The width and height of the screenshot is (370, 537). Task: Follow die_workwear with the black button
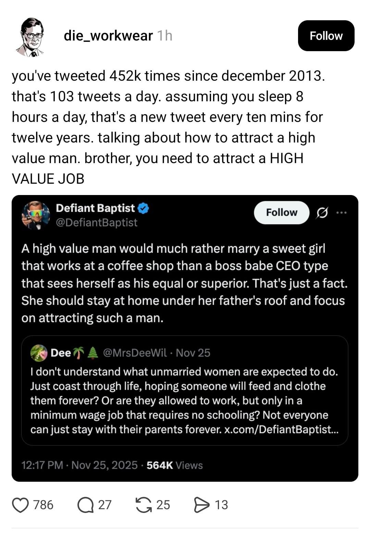click(x=326, y=36)
